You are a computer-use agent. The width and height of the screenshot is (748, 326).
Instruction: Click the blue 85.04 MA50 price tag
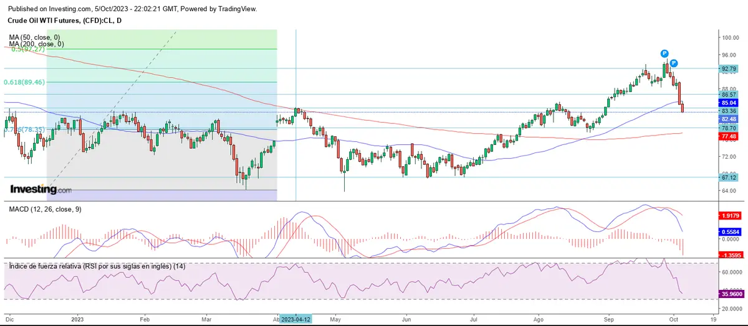(729, 103)
